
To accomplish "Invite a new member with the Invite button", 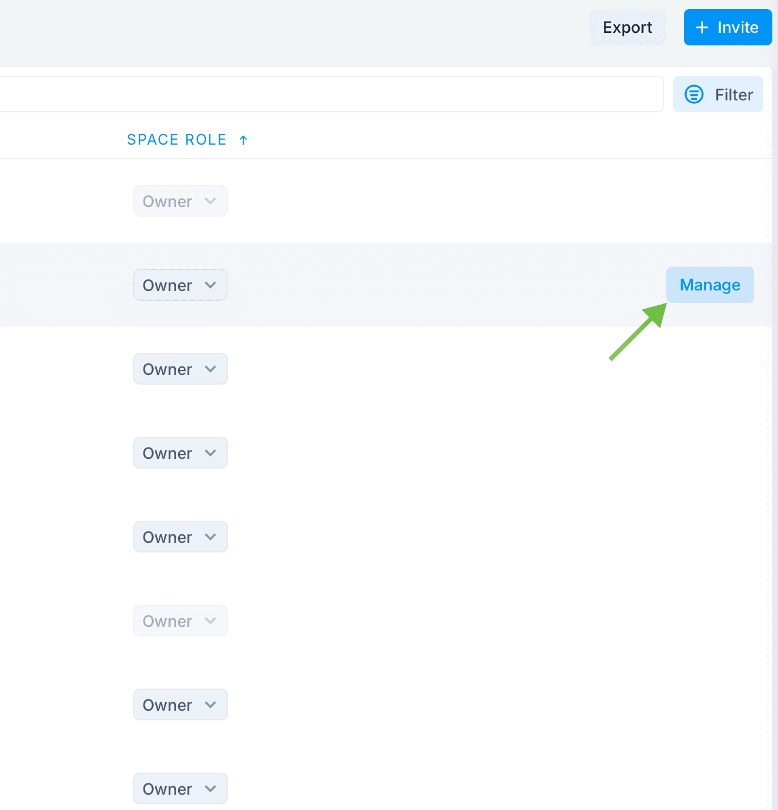I will click(x=728, y=27).
